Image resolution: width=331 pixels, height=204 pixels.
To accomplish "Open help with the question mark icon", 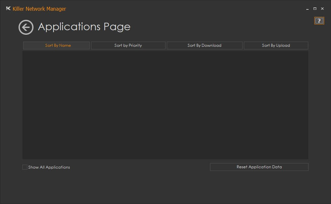I will tap(319, 21).
